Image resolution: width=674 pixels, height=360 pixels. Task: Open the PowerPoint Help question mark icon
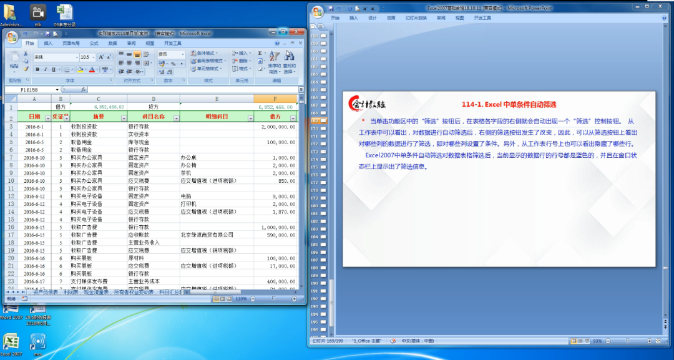pyautogui.click(x=665, y=18)
